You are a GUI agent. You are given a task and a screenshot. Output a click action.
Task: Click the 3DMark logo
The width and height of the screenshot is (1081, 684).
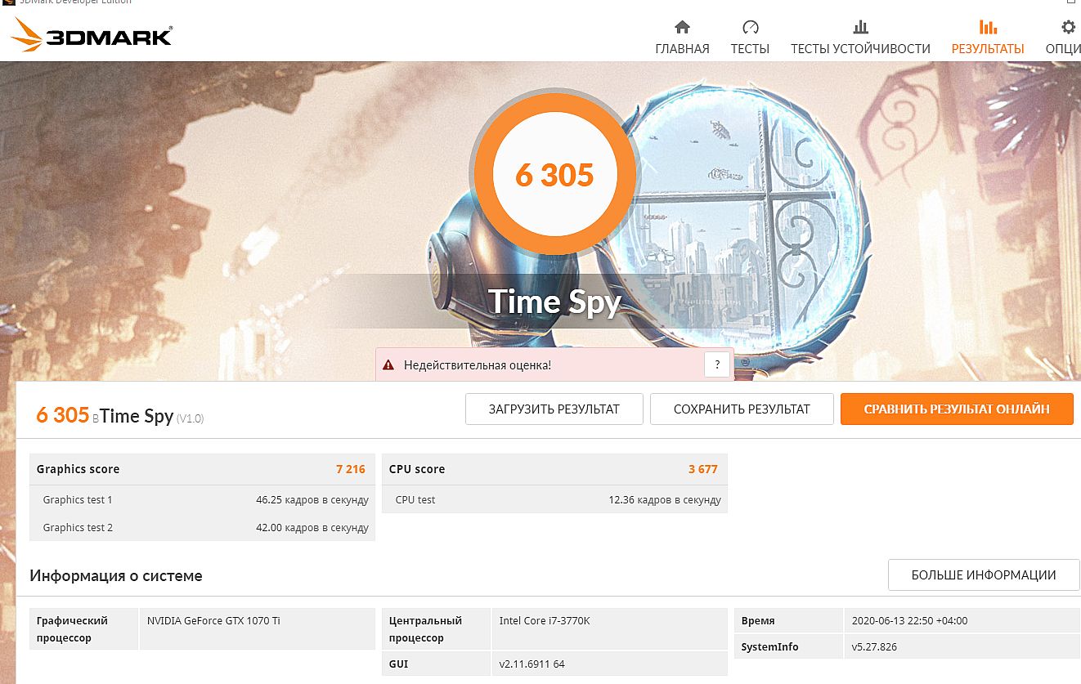point(92,35)
